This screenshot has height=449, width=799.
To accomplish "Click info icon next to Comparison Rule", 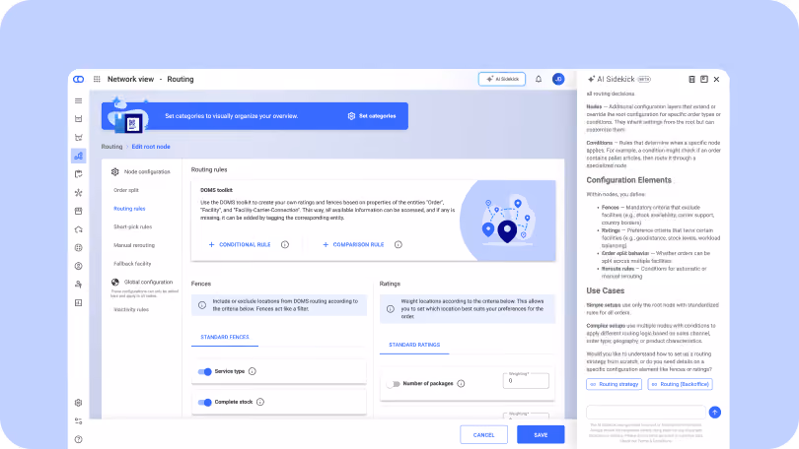I will click(x=398, y=244).
